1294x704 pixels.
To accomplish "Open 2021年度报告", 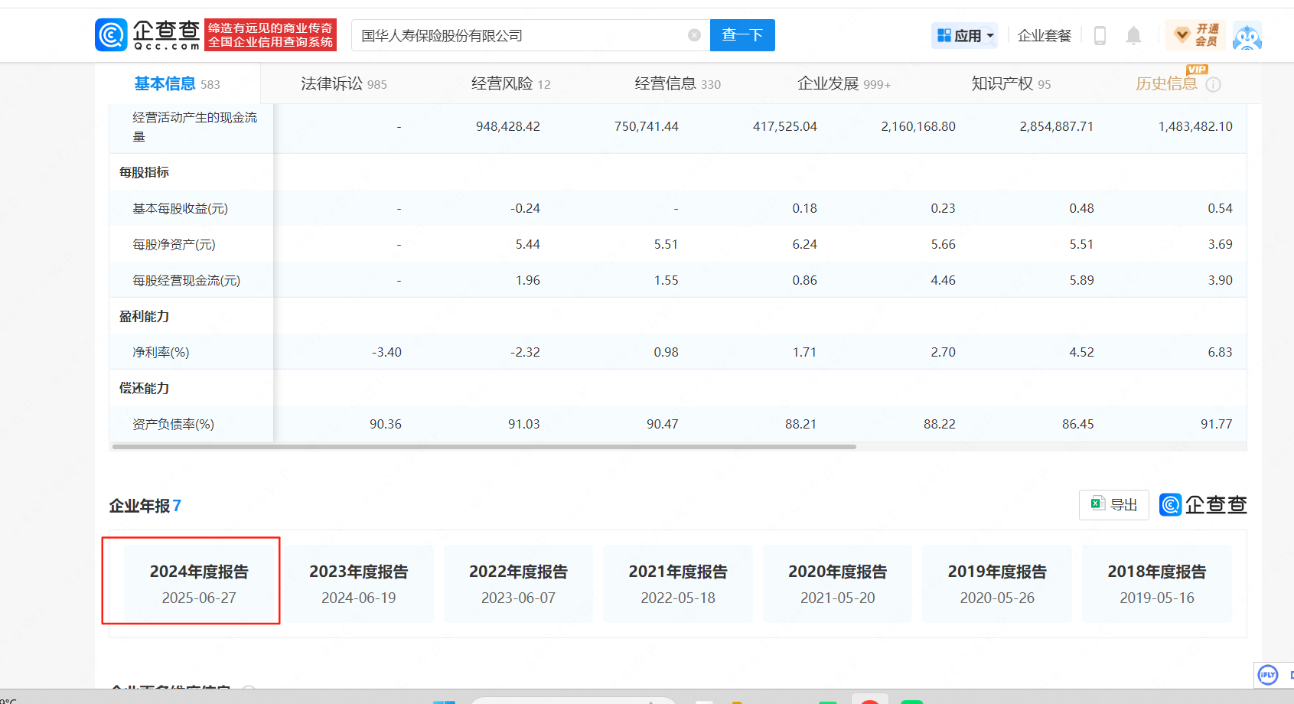I will click(x=678, y=583).
